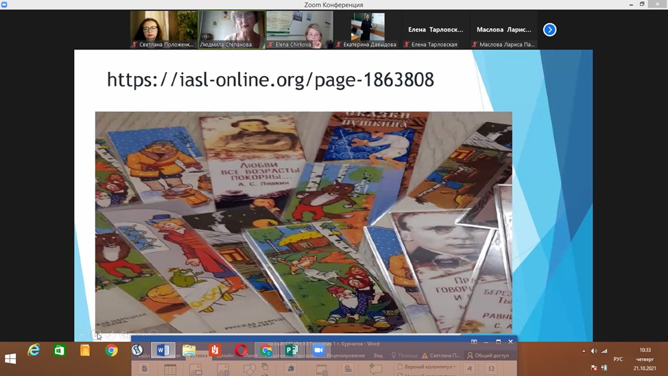
Task: Click Word's pictures icon in ribbon
Action: (x=195, y=370)
